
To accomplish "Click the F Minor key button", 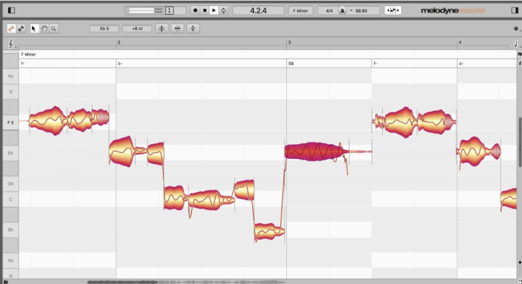I will tap(301, 11).
